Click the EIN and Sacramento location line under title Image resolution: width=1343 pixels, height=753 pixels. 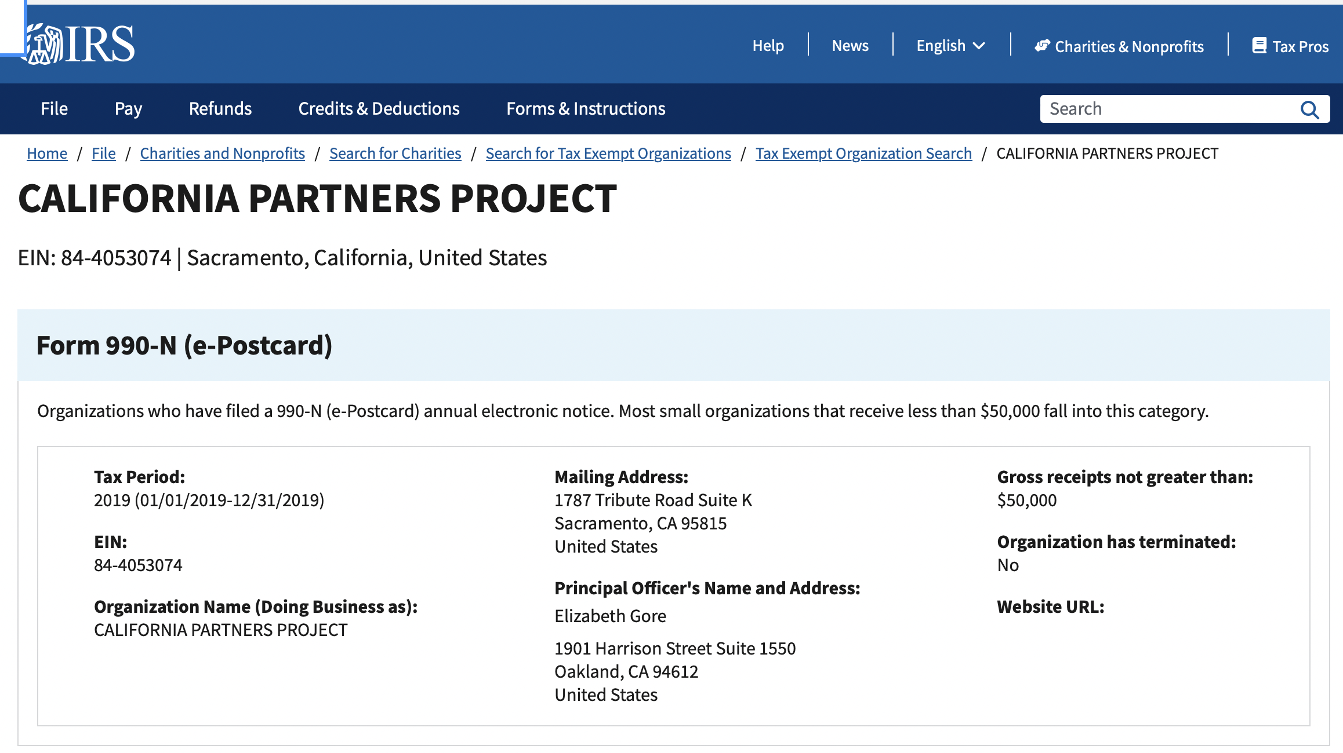(x=282, y=258)
